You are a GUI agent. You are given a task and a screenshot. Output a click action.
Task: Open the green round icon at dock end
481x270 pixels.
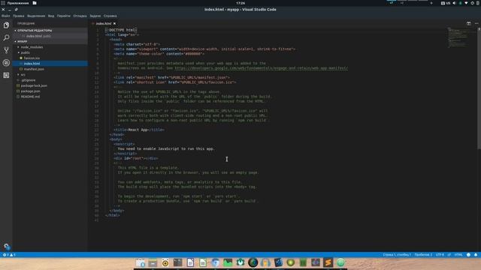pos(340,262)
